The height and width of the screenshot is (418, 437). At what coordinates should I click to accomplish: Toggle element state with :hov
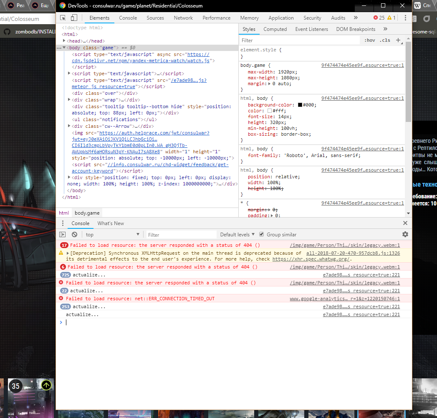pyautogui.click(x=369, y=41)
